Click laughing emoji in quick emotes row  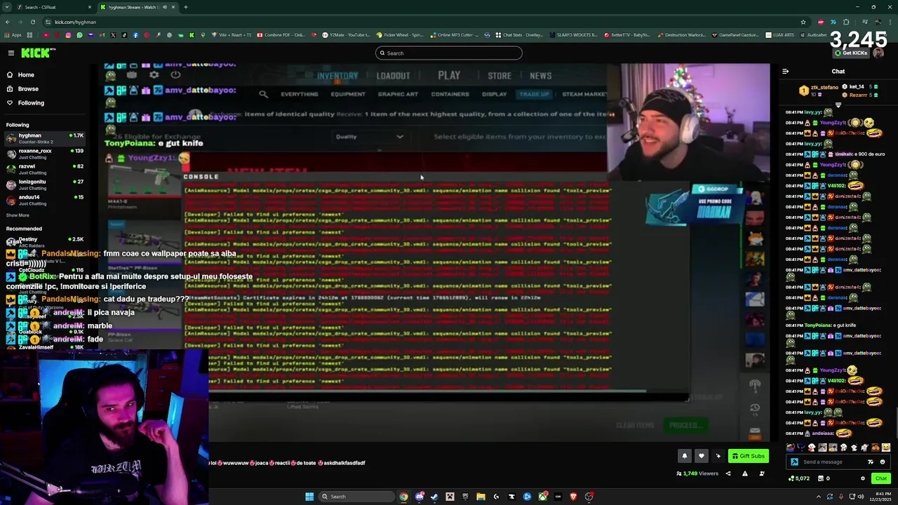click(886, 447)
